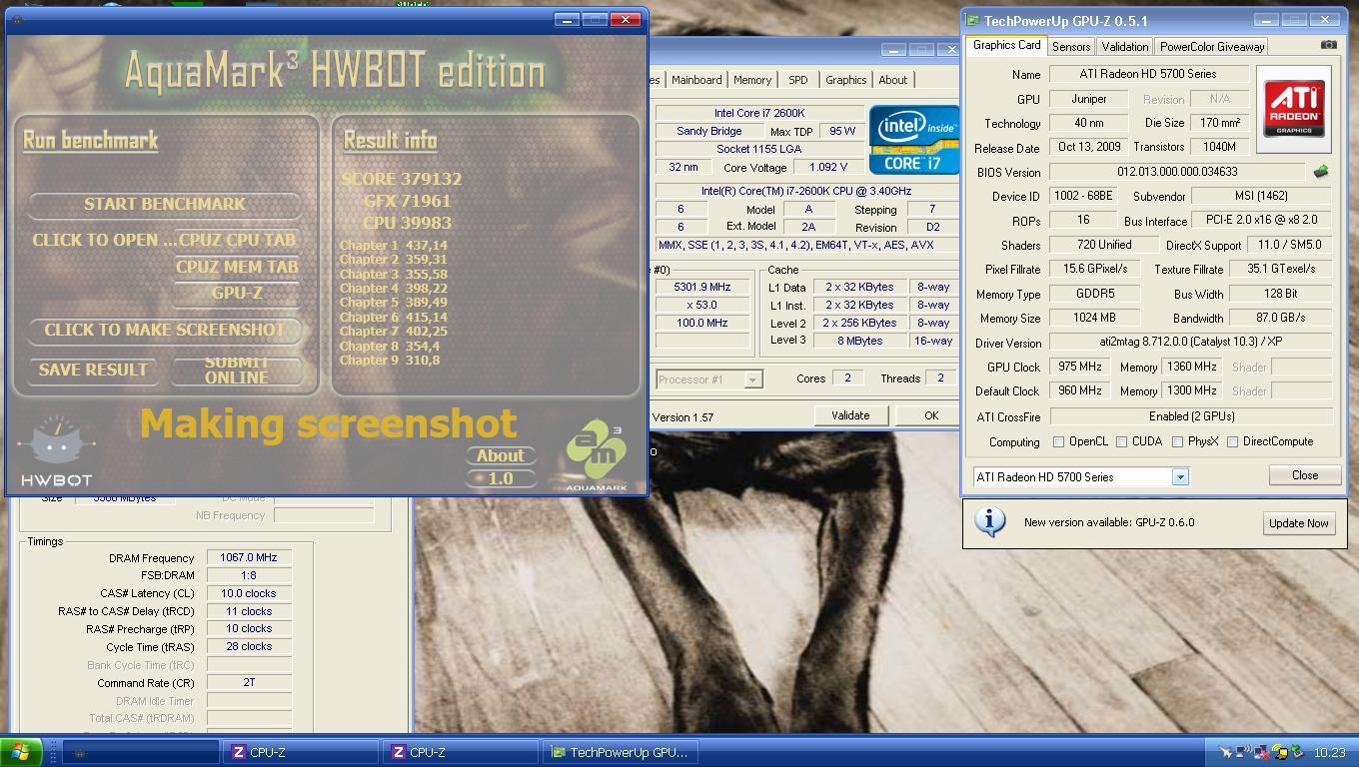Click the Intel Core i7 logo in CPU-Z
Image resolution: width=1359 pixels, height=767 pixels.
(x=913, y=139)
